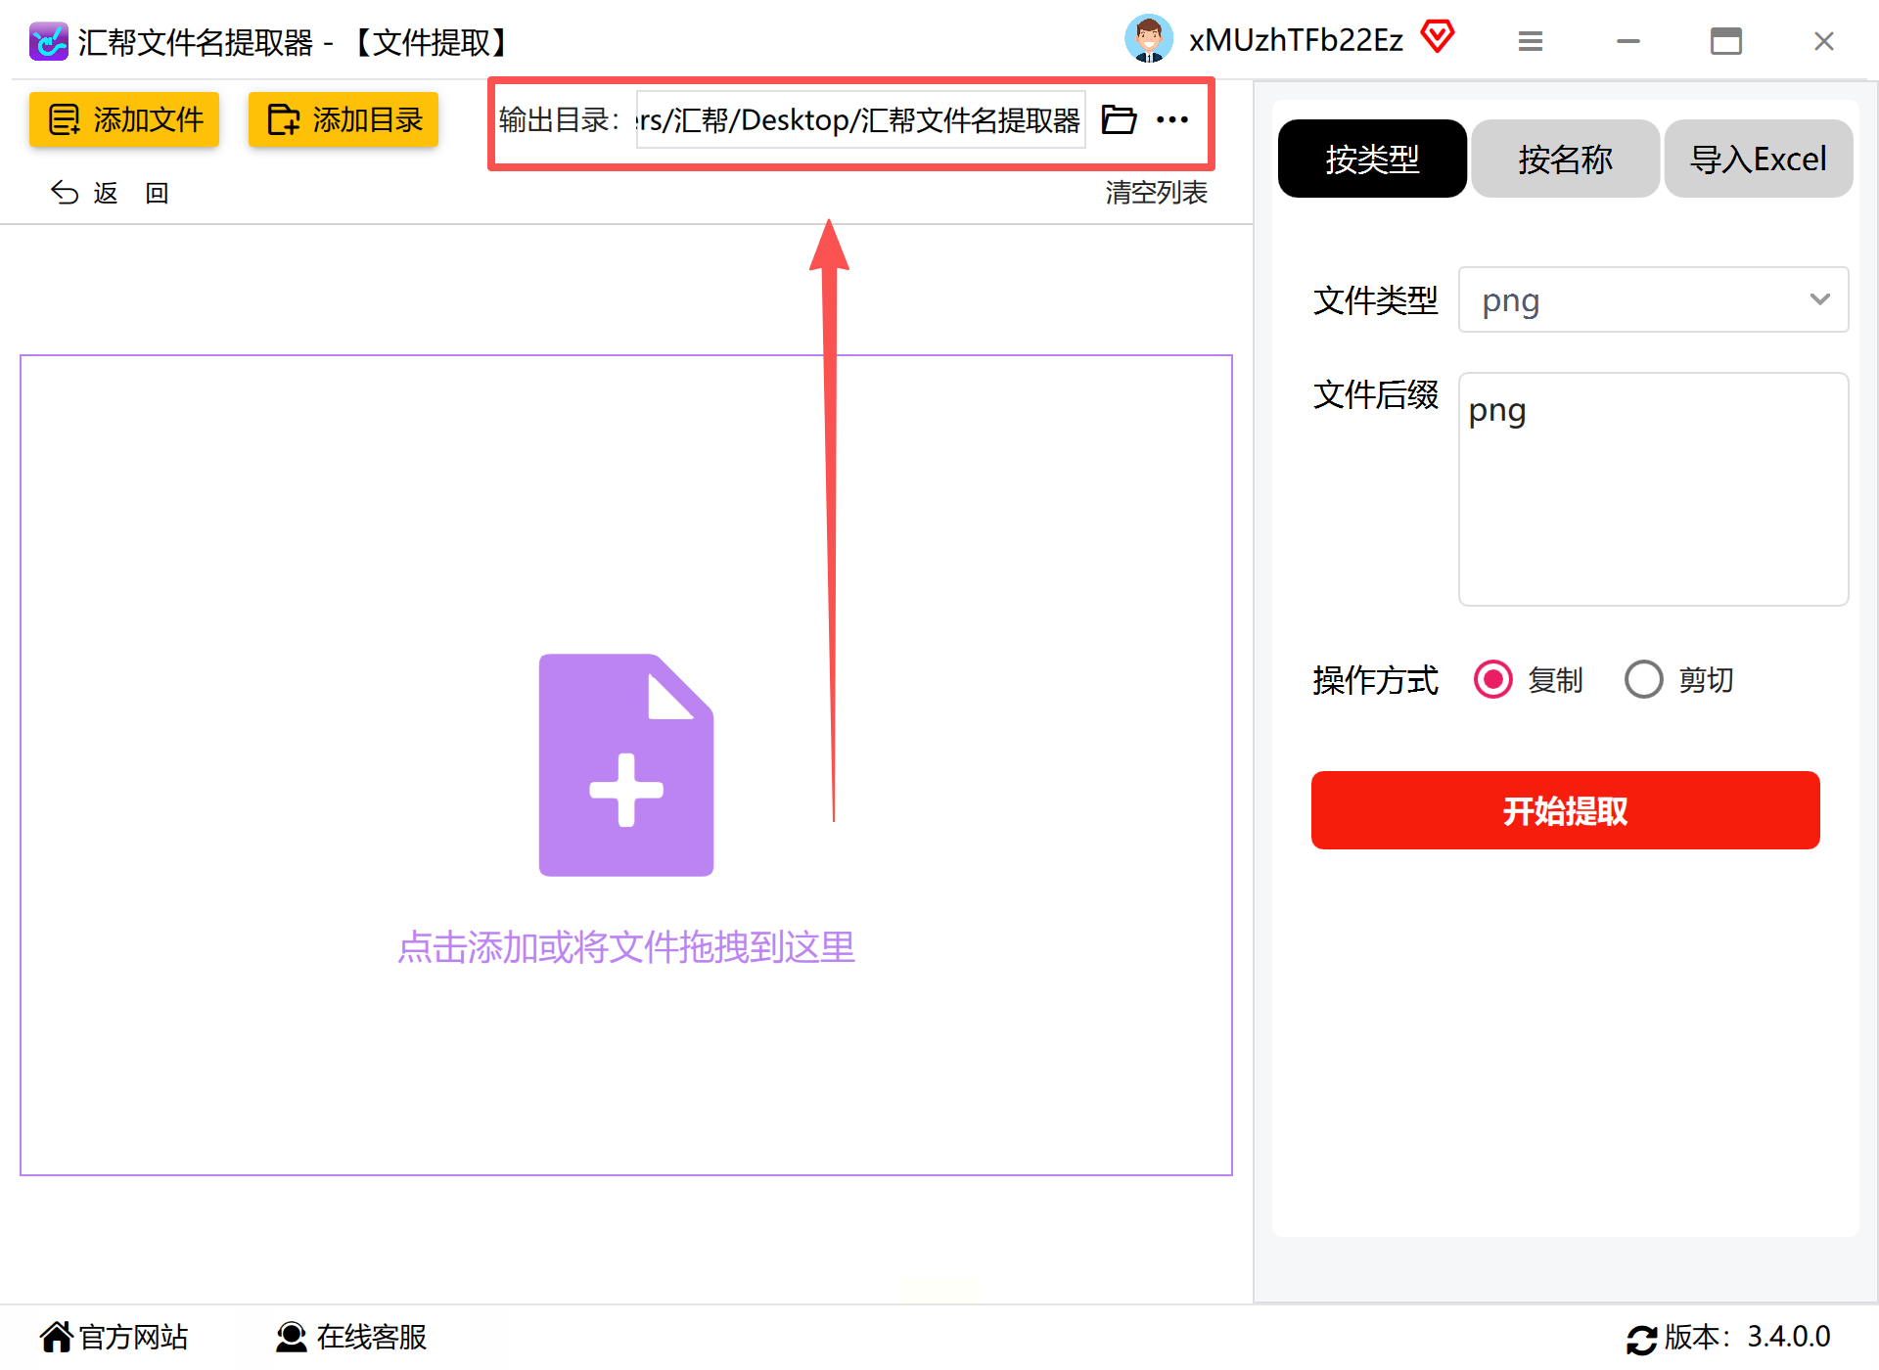Screen dimensions: 1879x1370
Task: Switch to the 按名称 tab
Action: [x=1565, y=159]
